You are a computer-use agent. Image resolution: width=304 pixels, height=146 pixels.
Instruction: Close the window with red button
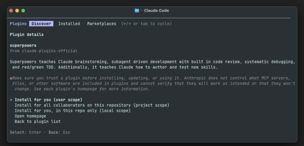(11, 11)
